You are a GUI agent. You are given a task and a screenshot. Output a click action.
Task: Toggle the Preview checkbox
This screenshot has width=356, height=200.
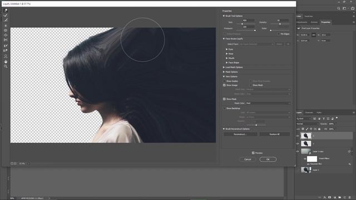(x=253, y=153)
